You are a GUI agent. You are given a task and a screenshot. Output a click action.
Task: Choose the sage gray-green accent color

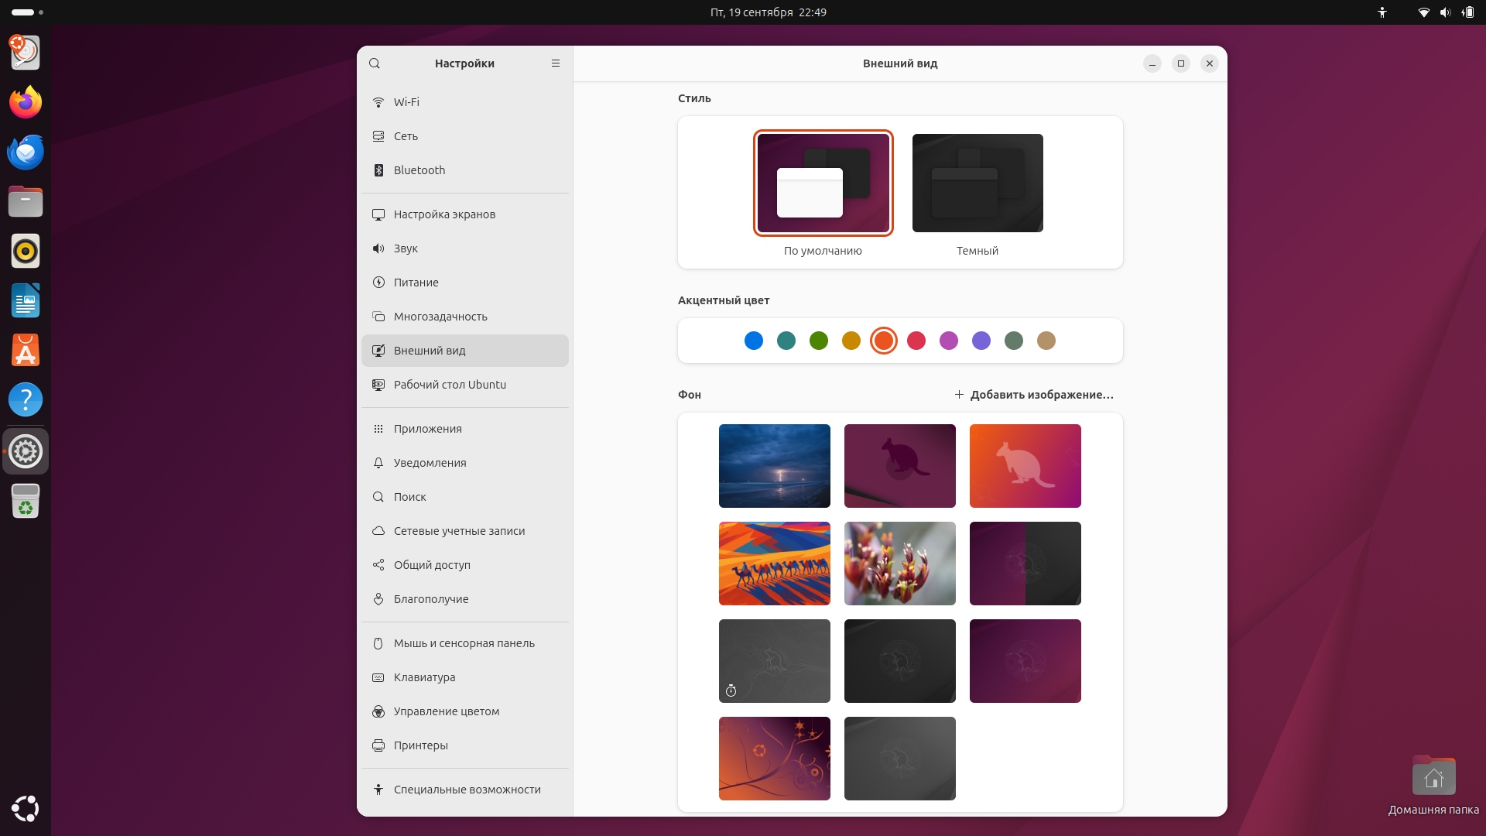(x=1014, y=341)
